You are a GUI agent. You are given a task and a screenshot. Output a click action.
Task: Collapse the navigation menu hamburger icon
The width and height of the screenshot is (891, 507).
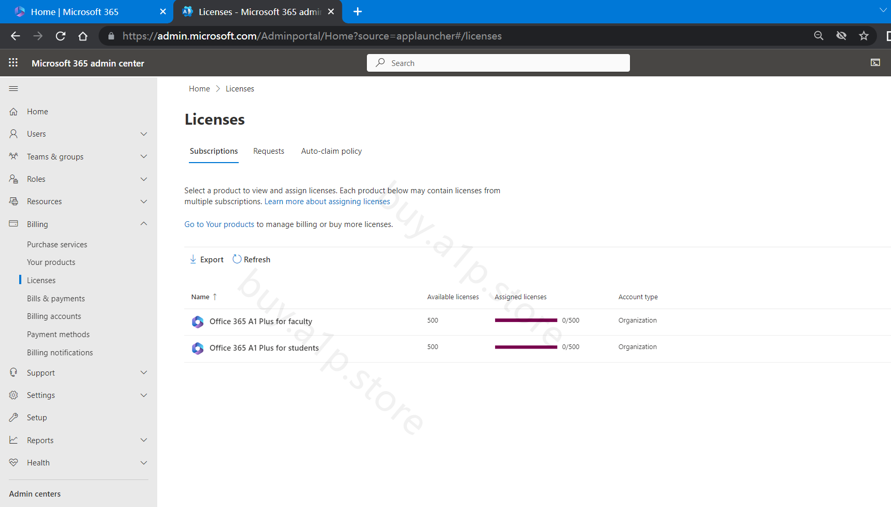click(13, 89)
